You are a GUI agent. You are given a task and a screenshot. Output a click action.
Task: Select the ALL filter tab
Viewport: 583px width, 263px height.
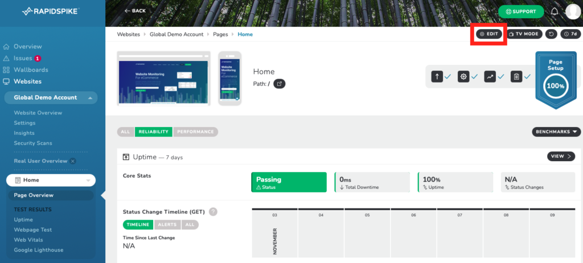[126, 131]
